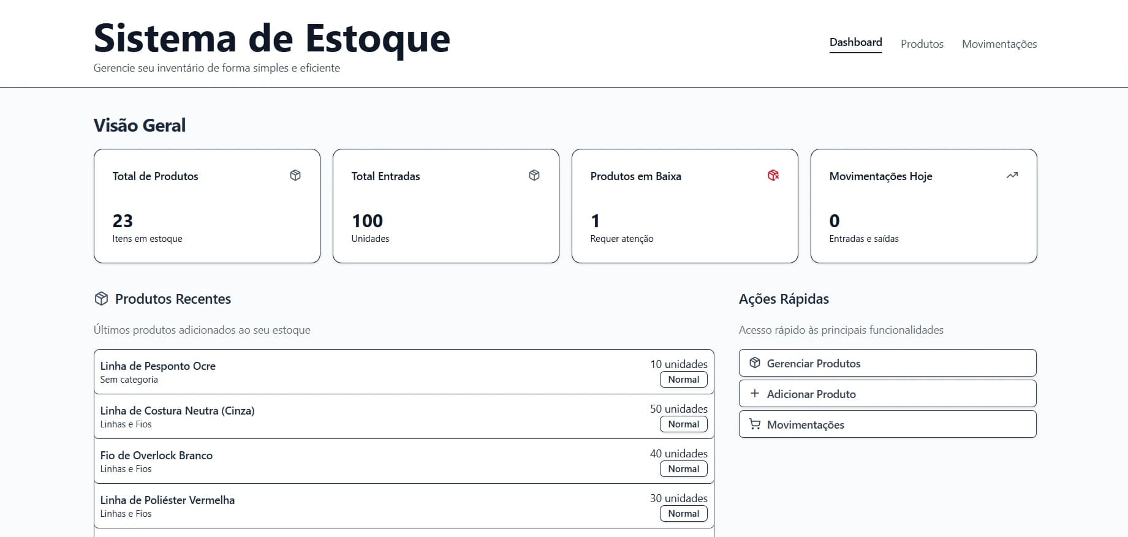The height and width of the screenshot is (537, 1128).
Task: Select the Fio de Overlock Branco name
Action: click(156, 455)
